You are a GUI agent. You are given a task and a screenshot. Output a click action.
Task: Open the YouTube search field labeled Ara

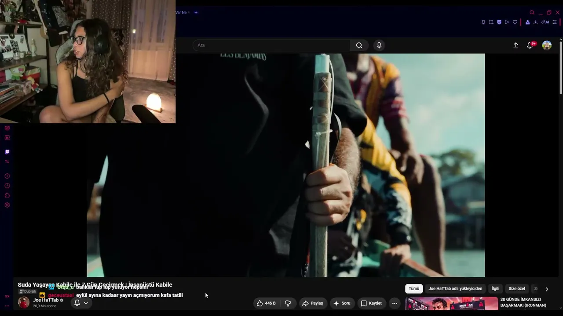271,45
